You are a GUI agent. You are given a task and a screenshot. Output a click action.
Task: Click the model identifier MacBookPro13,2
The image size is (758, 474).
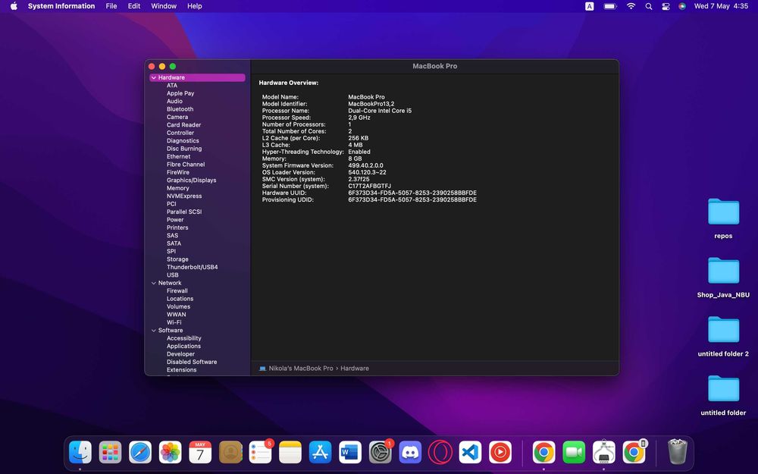point(371,104)
